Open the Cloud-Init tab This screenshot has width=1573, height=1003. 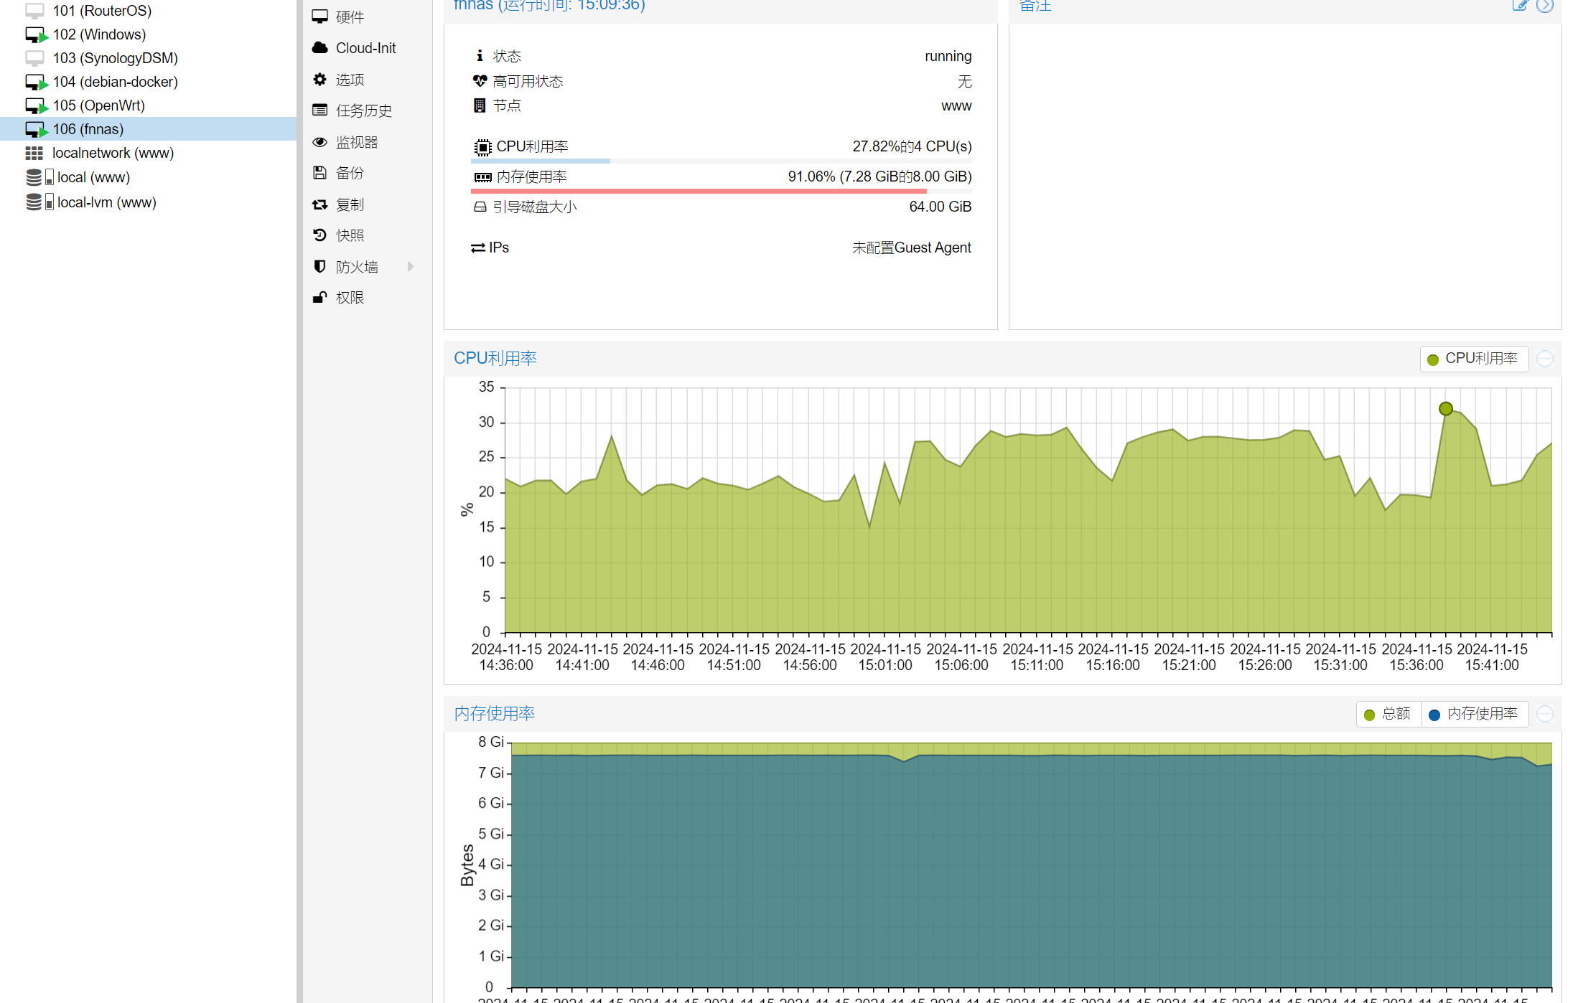(x=367, y=48)
